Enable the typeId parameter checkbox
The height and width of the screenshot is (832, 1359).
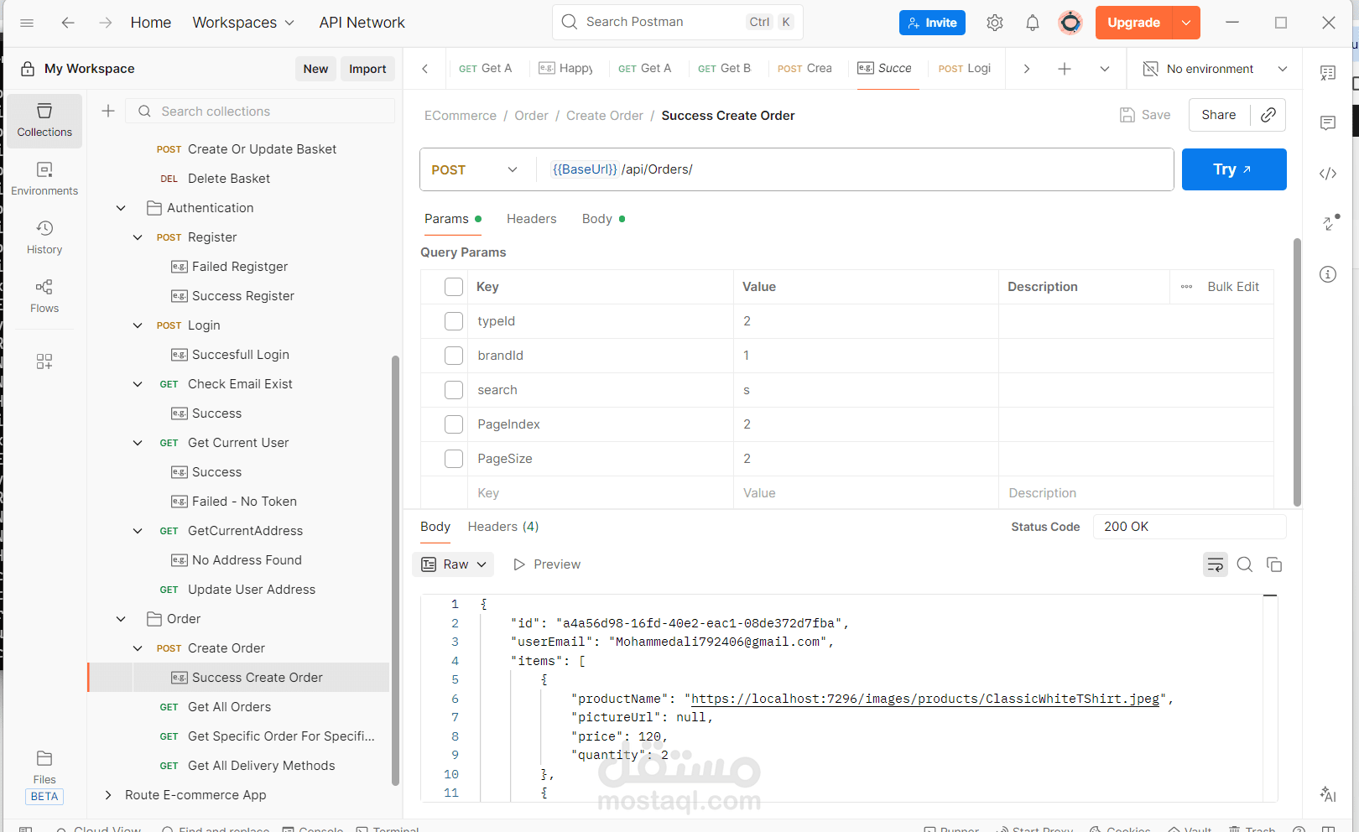[x=454, y=321]
